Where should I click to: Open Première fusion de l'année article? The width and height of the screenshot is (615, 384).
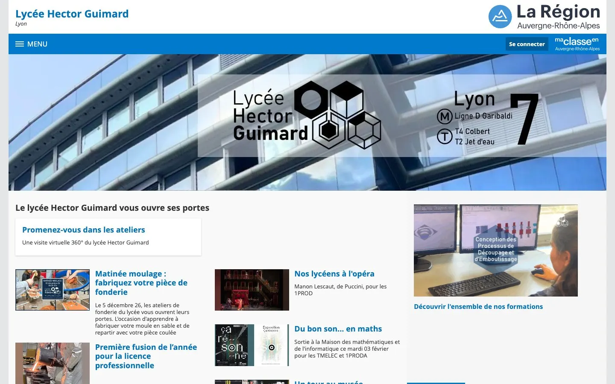146,356
